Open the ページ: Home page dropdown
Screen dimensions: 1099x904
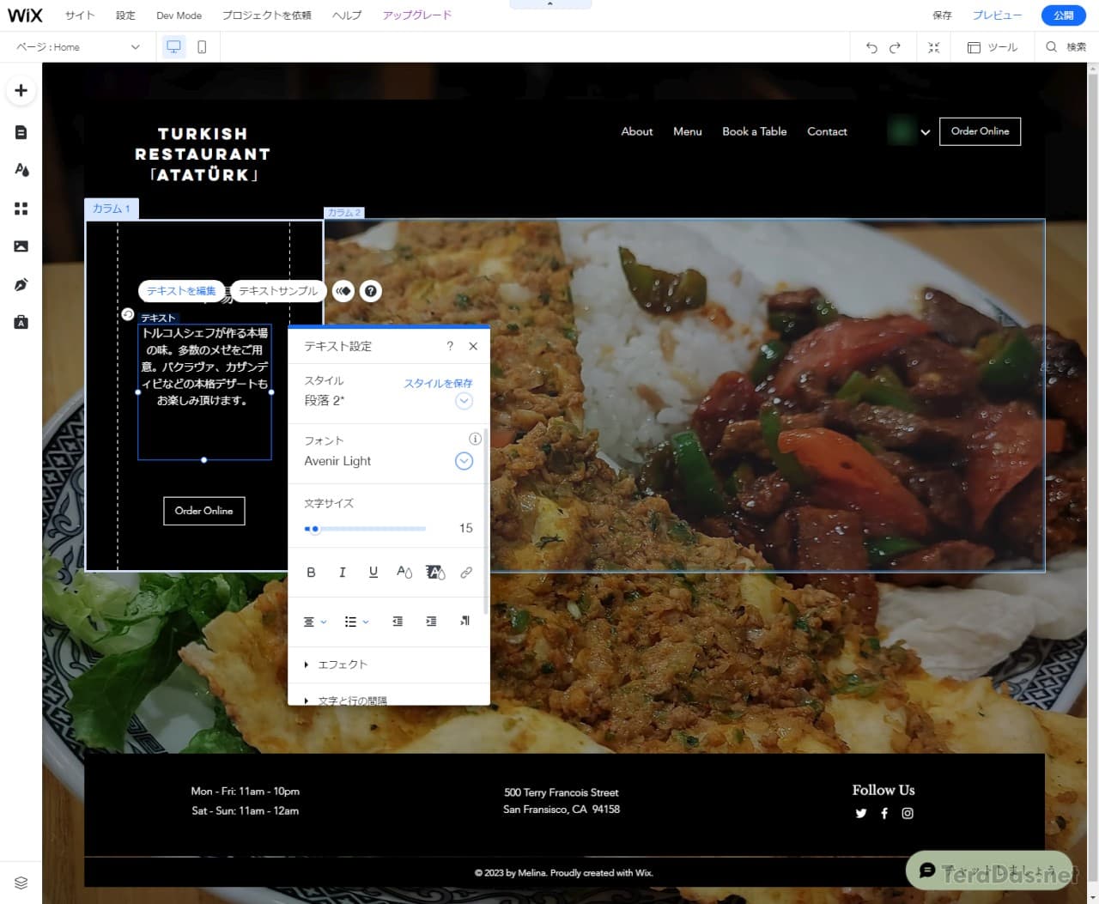78,47
